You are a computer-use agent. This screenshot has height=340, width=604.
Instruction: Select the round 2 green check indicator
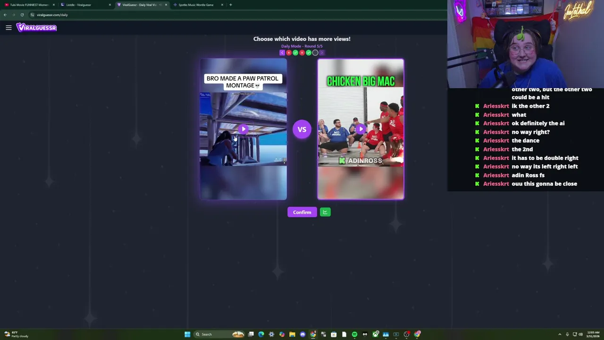pyautogui.click(x=295, y=53)
